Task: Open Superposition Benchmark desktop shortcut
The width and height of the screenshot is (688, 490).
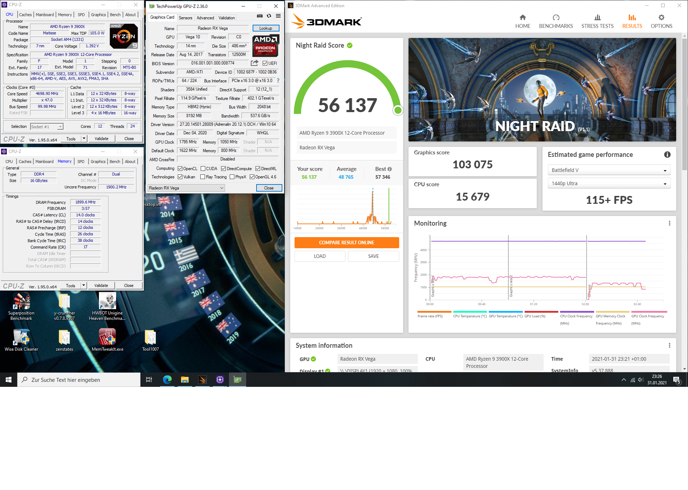Action: click(x=21, y=306)
